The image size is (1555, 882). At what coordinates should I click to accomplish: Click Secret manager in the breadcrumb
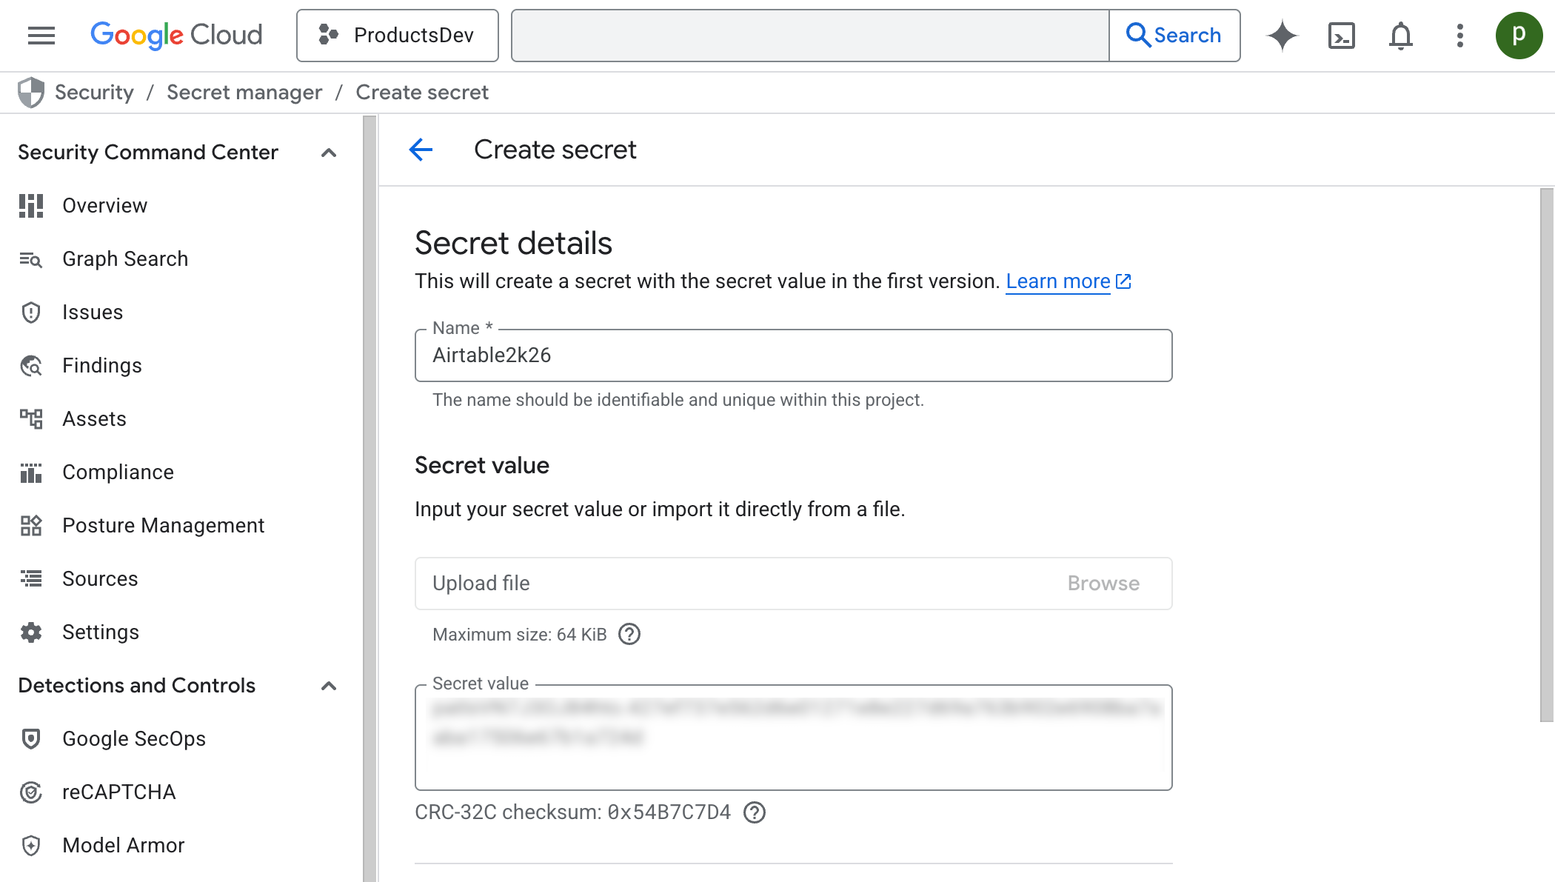[244, 92]
